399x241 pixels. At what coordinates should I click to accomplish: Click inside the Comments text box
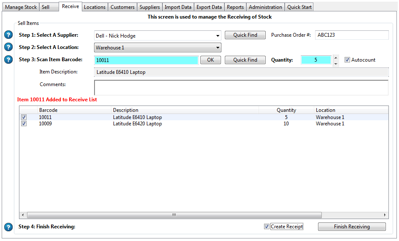(241, 88)
